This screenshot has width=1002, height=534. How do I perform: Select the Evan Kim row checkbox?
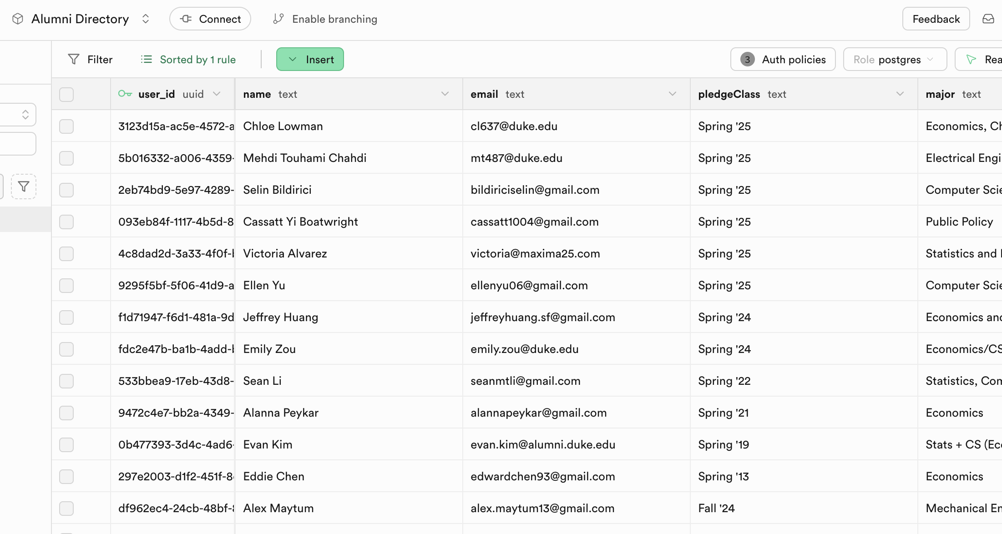(66, 444)
